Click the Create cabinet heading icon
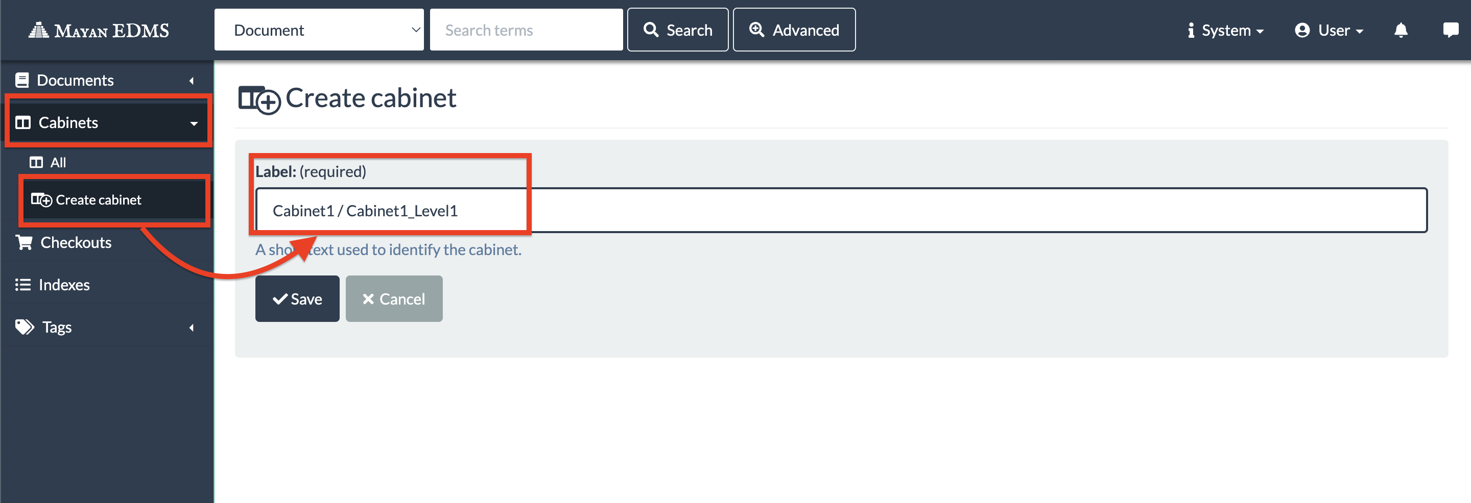Screen dimensions: 1471x503 [258, 99]
